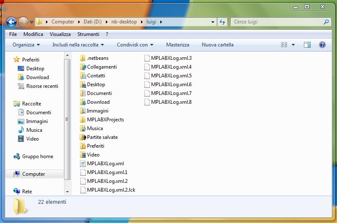This screenshot has height=223, width=337.
Task: Click the Nuova cartella button
Action: 217,45
